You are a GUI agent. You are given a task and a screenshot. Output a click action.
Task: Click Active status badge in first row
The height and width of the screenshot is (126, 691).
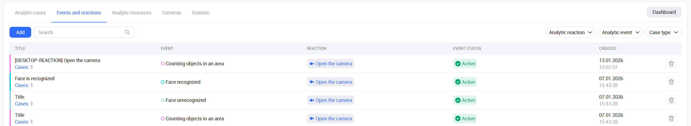point(465,64)
